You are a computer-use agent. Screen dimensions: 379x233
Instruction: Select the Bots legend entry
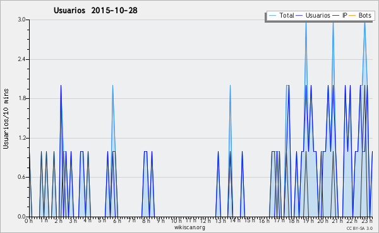(x=360, y=15)
